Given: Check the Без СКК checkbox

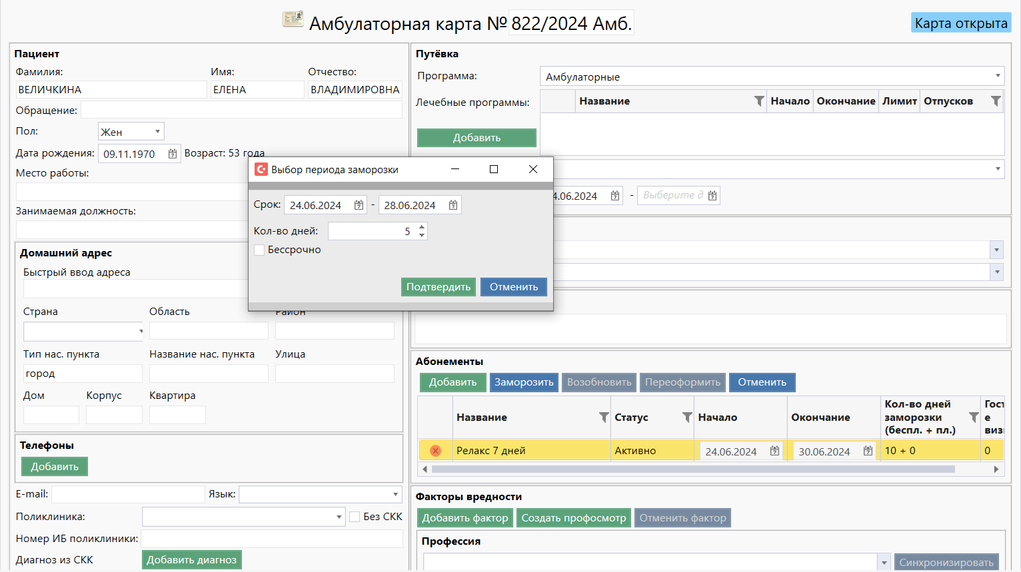Looking at the screenshot, I should click(x=355, y=517).
